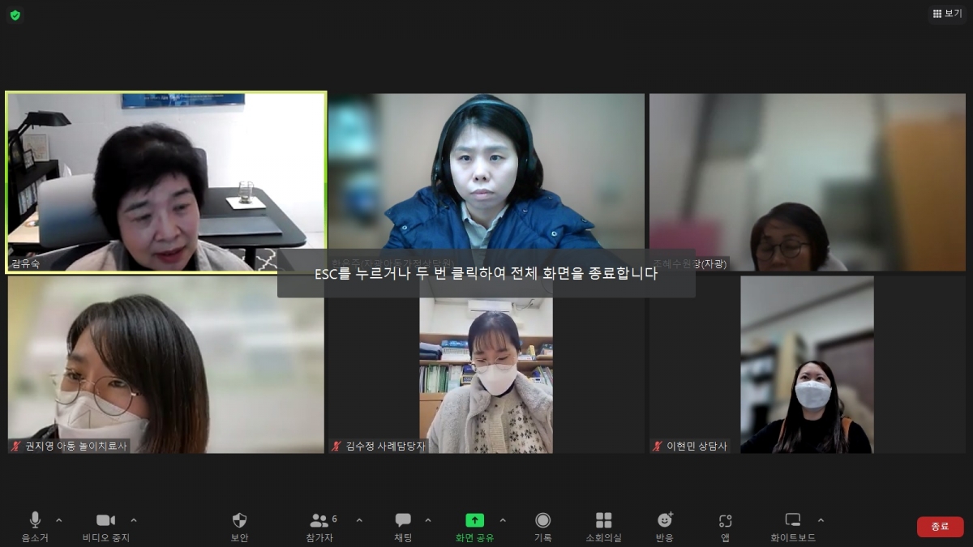Open the 반응 reactions emoji icon

tap(665, 520)
